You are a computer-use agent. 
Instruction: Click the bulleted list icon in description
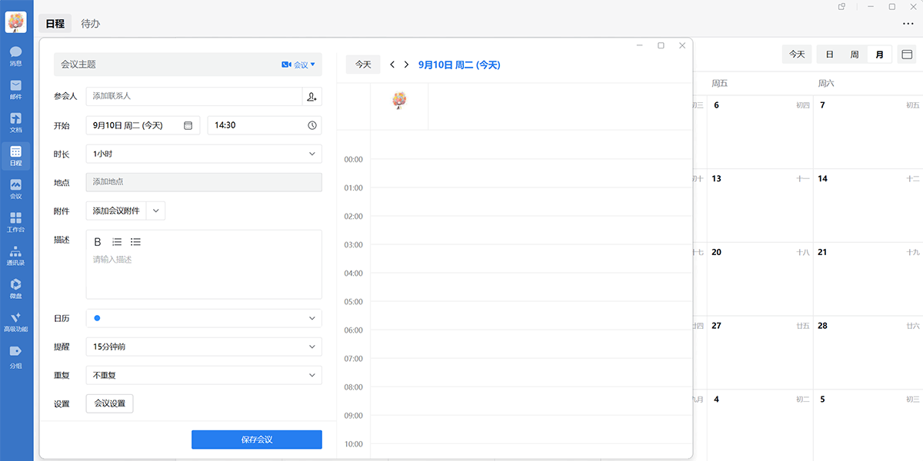tap(135, 242)
